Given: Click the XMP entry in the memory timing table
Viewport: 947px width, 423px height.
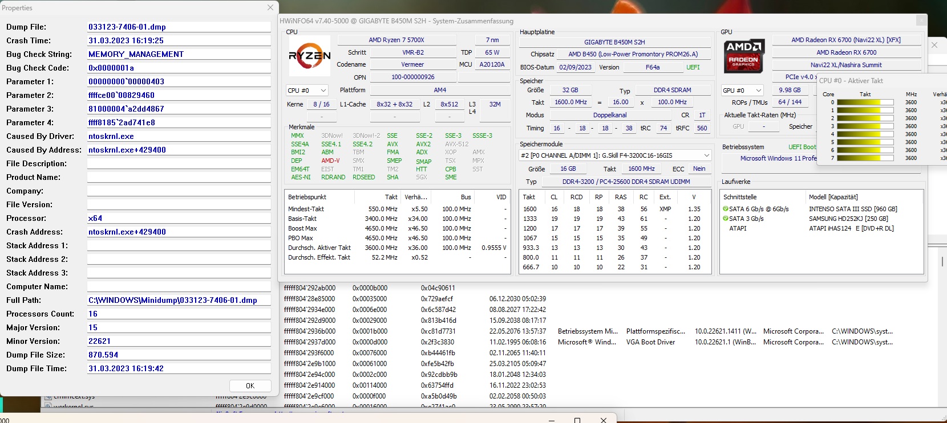Looking at the screenshot, I should click(x=665, y=209).
